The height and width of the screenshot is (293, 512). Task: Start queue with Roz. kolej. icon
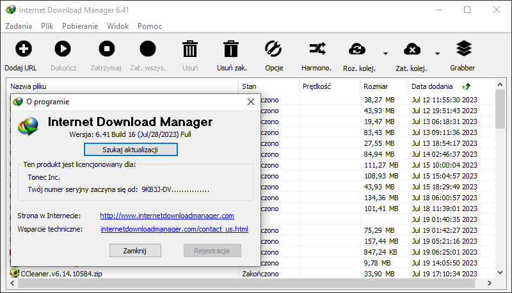[357, 49]
